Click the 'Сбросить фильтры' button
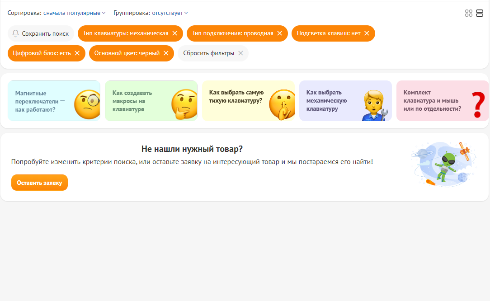The image size is (490, 301). pos(212,53)
